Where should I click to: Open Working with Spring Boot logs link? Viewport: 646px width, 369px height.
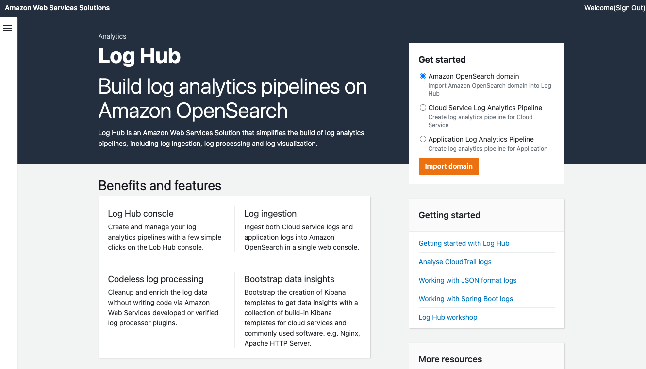(465, 299)
